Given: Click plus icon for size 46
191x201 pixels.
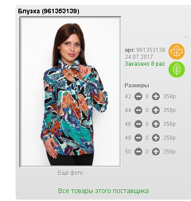Looking at the screenshot, I should click(156, 124).
